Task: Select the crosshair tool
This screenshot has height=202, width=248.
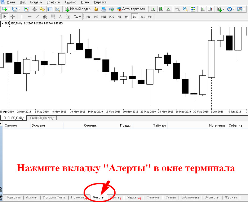Action: (12, 17)
